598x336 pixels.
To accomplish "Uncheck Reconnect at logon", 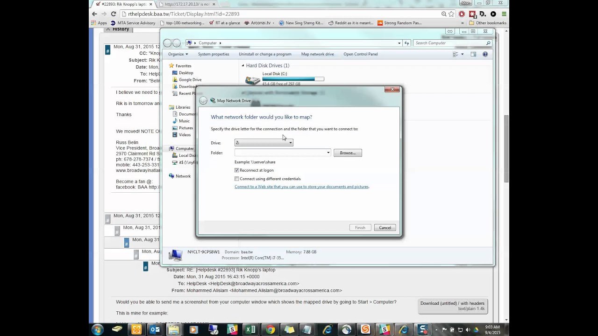I will click(x=237, y=170).
